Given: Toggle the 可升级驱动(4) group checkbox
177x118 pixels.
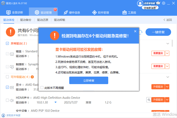Looking at the screenshot, I should point(7,77).
